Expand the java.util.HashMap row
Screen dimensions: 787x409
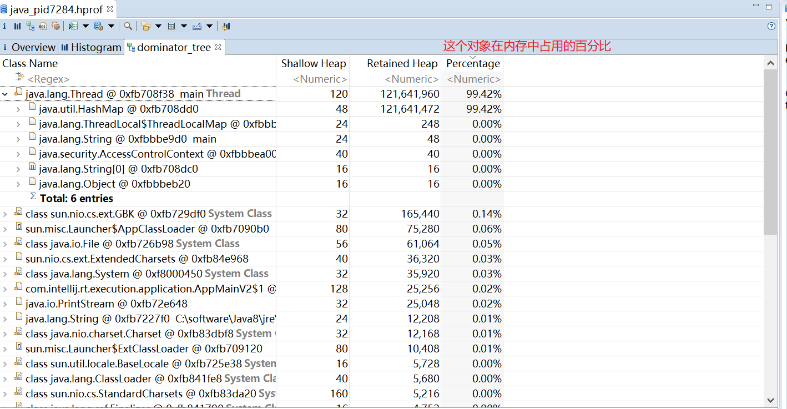pyautogui.click(x=18, y=109)
